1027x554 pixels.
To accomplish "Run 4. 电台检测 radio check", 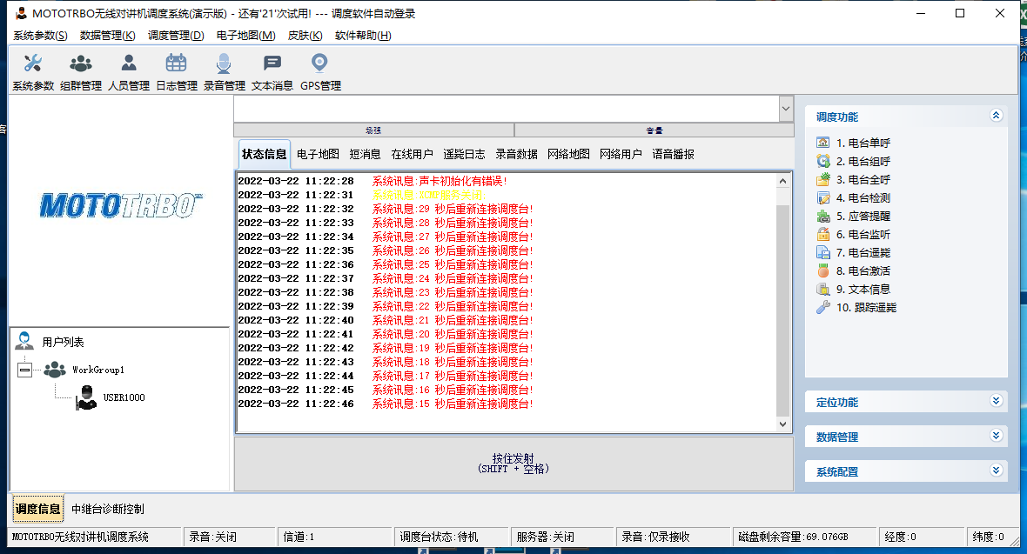I will [x=854, y=197].
